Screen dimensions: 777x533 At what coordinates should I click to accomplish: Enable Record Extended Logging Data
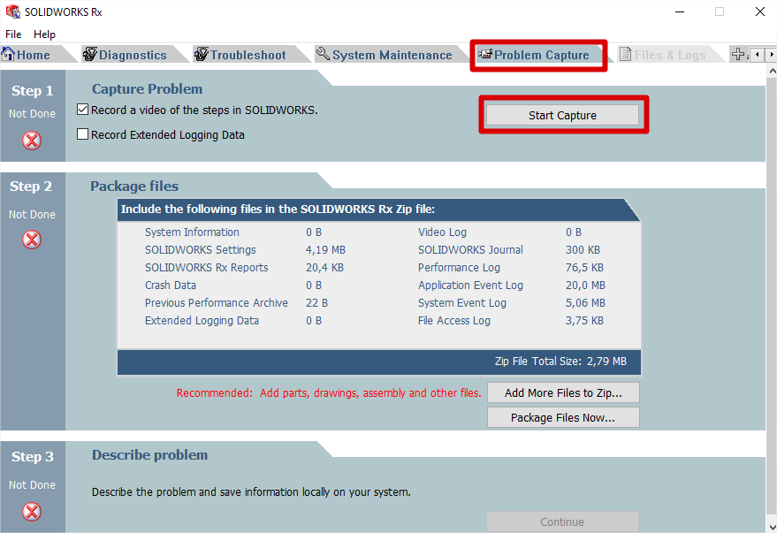pyautogui.click(x=83, y=135)
